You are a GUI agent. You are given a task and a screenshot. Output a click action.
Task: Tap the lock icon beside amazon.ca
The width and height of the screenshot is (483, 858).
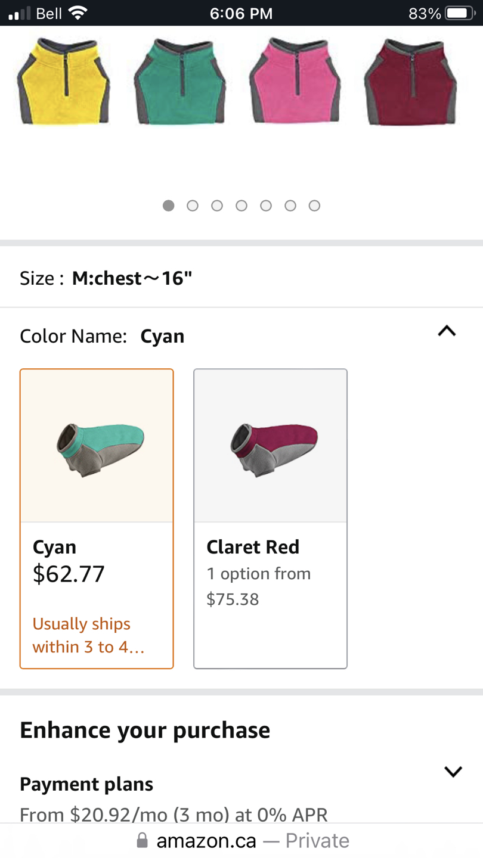[142, 840]
